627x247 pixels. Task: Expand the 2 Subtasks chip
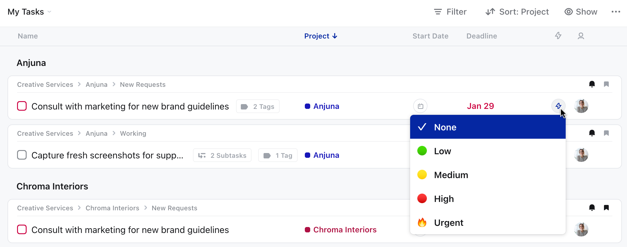[x=222, y=155]
